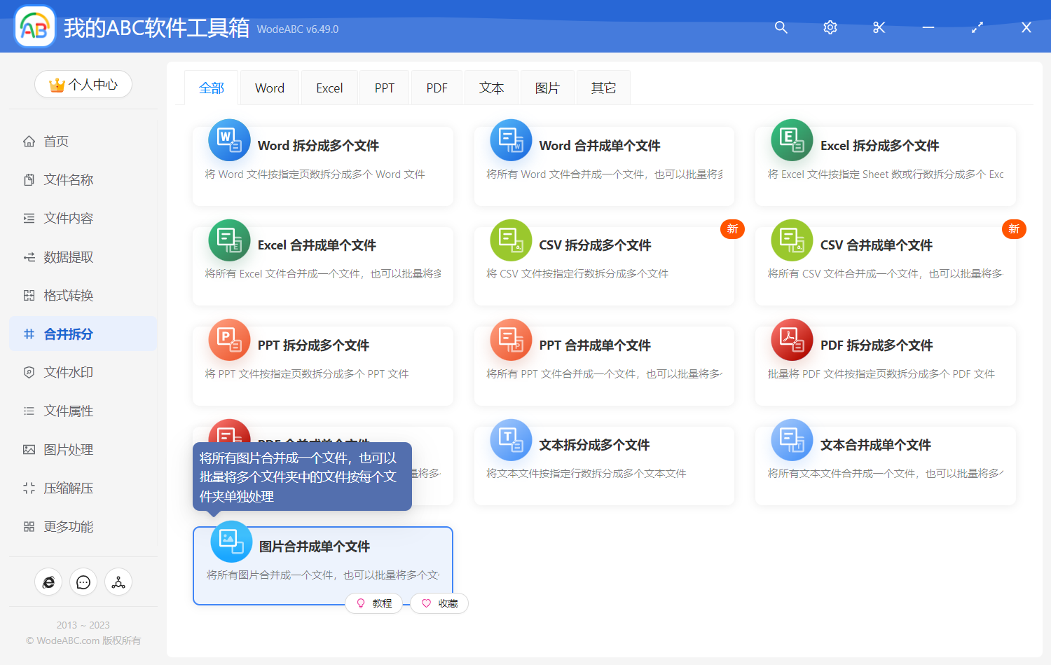
Task: Select 压缩解压 from sidebar menu
Action: pos(68,488)
